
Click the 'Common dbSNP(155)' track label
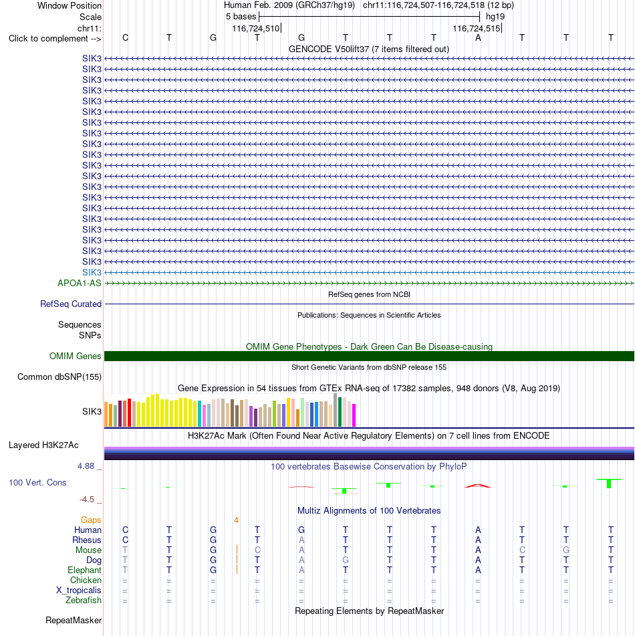click(x=59, y=377)
